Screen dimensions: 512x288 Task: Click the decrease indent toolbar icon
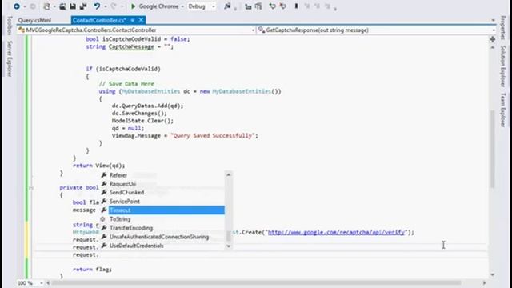tap(248, 6)
